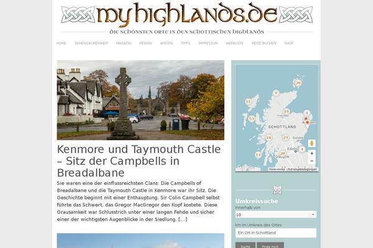Image resolution: width=373 pixels, height=248 pixels.
Task: Open the SEHENSWÜRDIGKEIT menu
Action: [x=91, y=43]
